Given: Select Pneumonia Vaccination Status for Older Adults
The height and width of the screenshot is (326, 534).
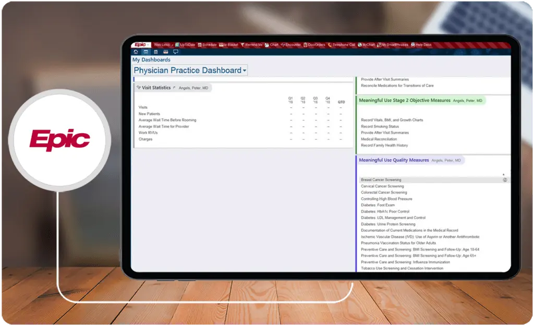Looking at the screenshot, I should pos(398,243).
